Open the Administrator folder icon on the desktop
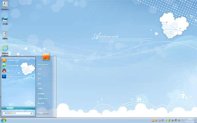197x123 pixels. point(5,5)
